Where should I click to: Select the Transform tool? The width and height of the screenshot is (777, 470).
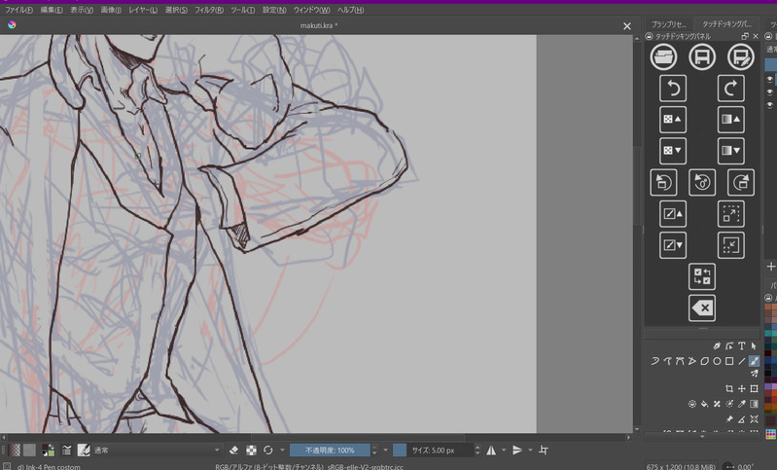pos(754,388)
